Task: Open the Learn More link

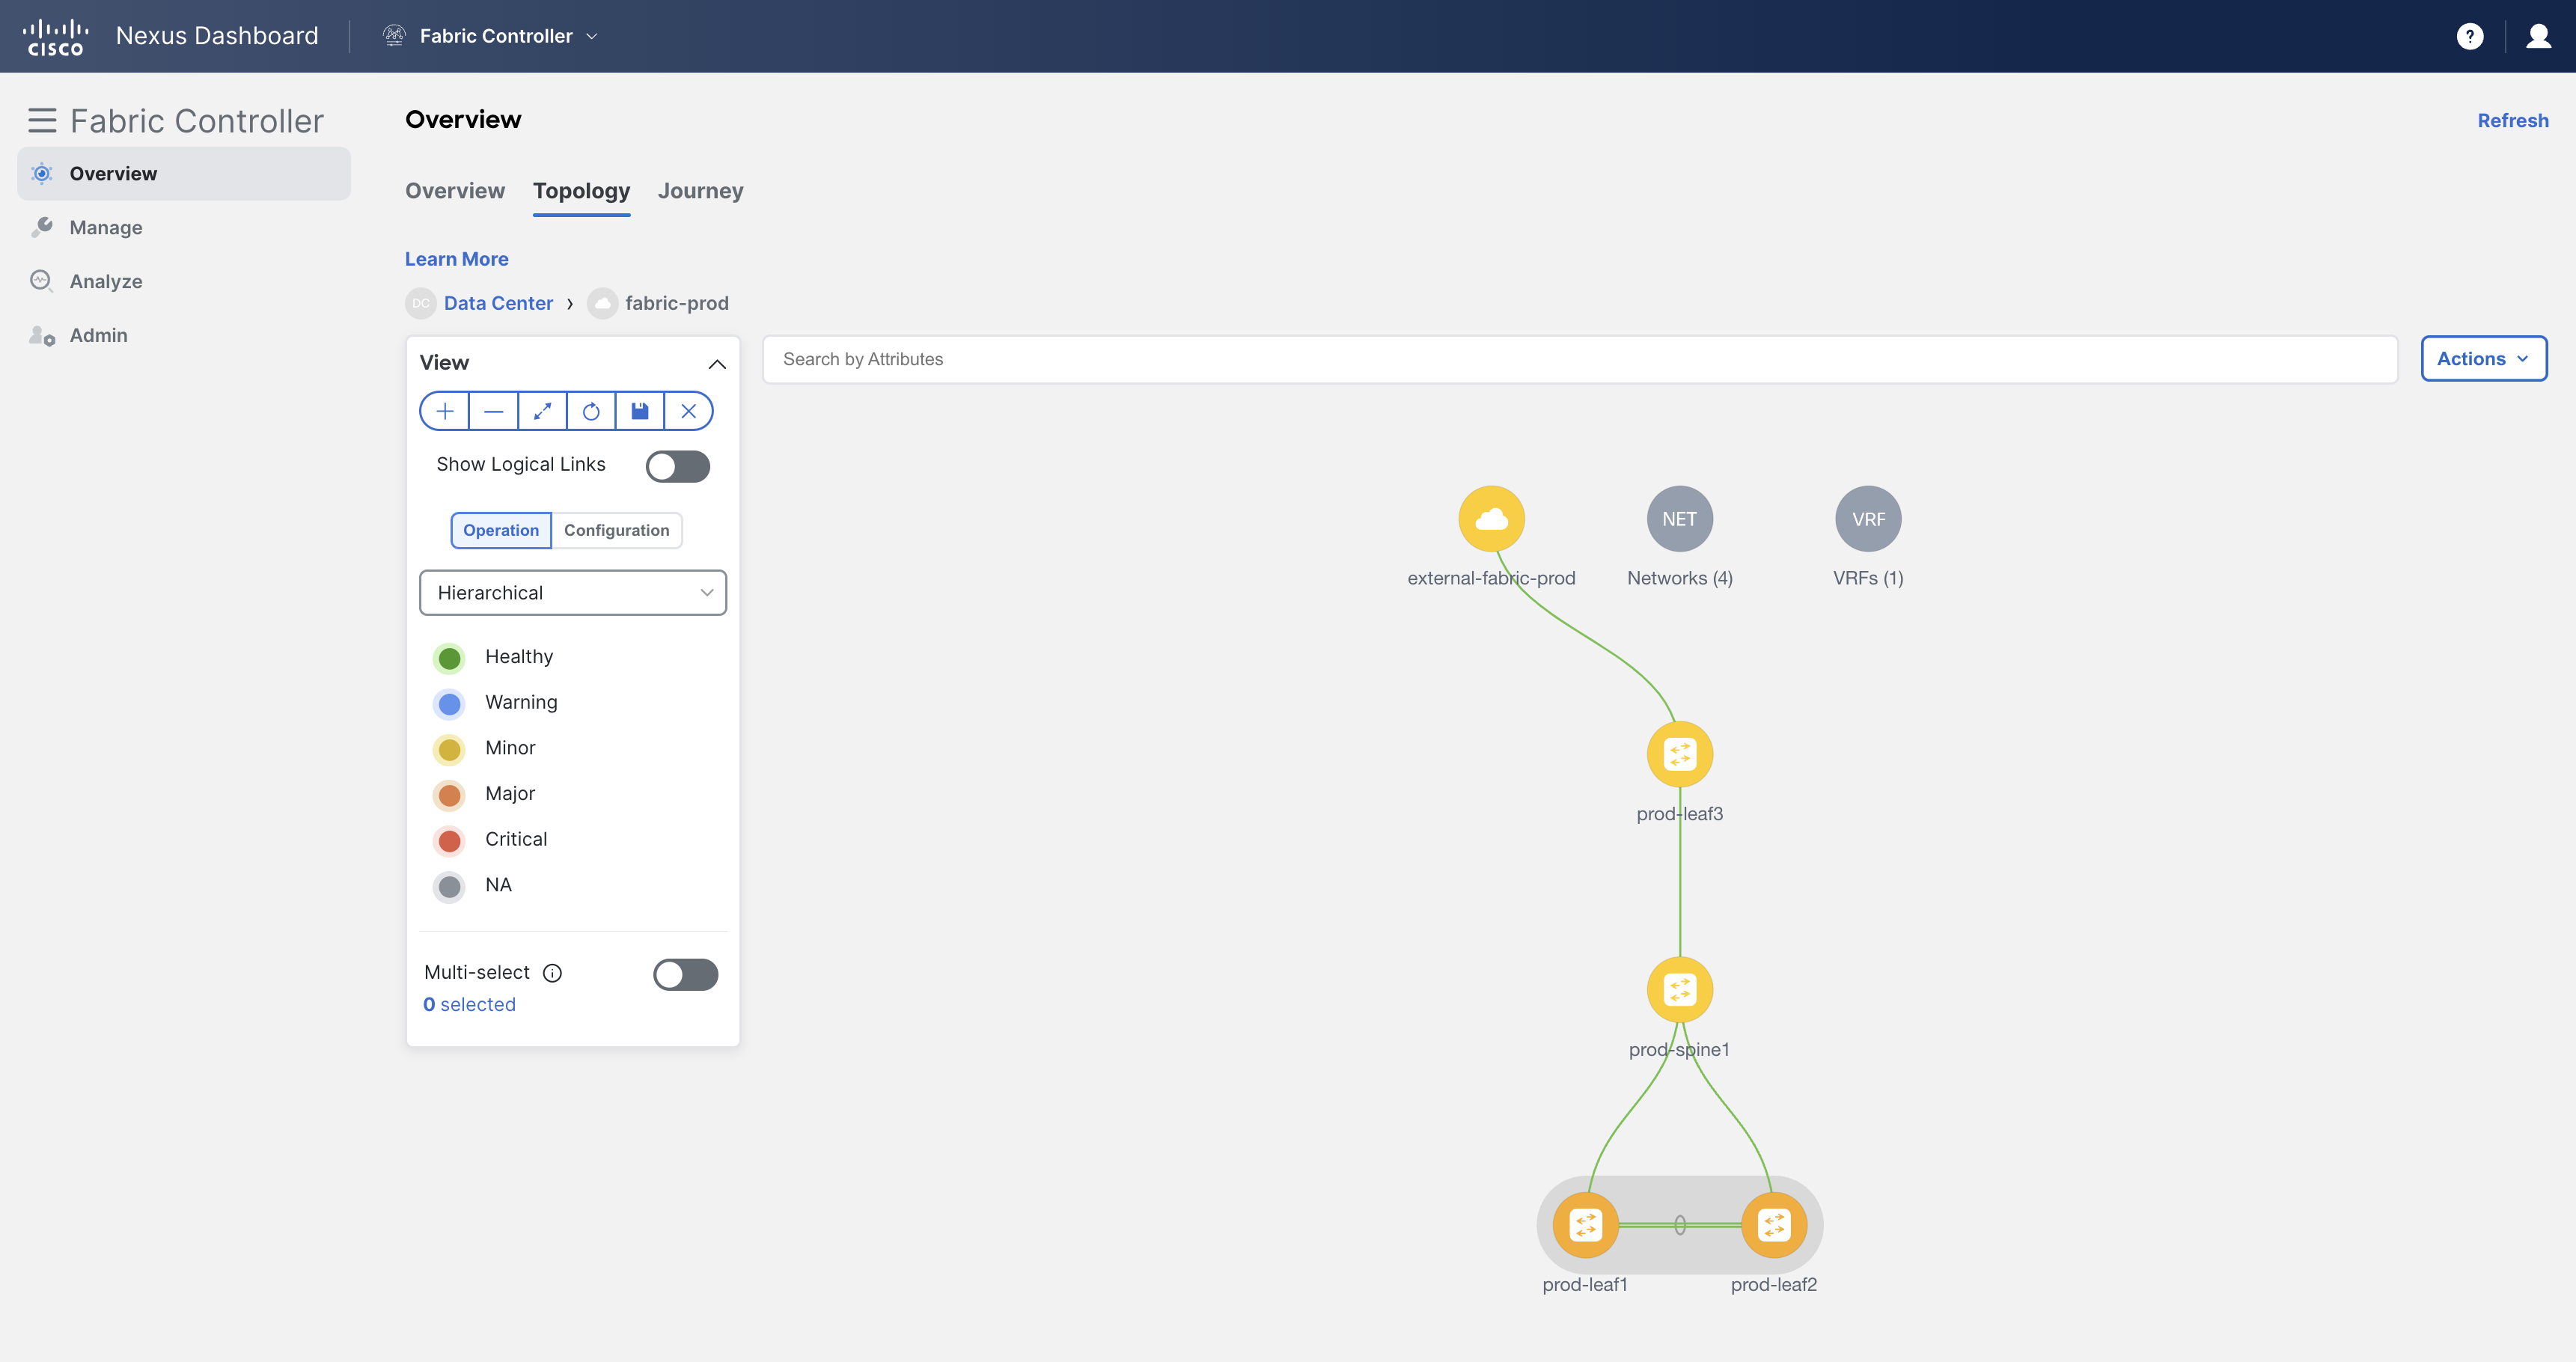Action: pyautogui.click(x=456, y=259)
